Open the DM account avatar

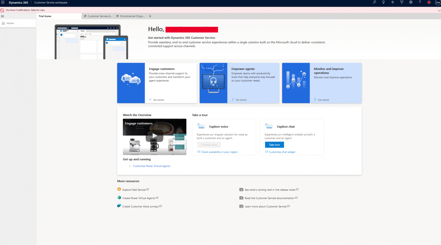pyautogui.click(x=438, y=2)
